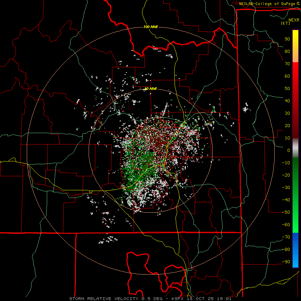Image resolution: width=301 pixels, height=301 pixels.
Task: Click the -50 value on velocity scale
Action: tap(286, 212)
